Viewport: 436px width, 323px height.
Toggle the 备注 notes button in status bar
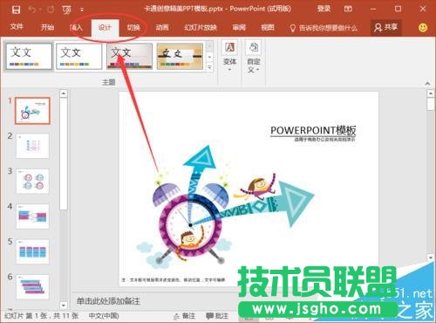[184, 316]
